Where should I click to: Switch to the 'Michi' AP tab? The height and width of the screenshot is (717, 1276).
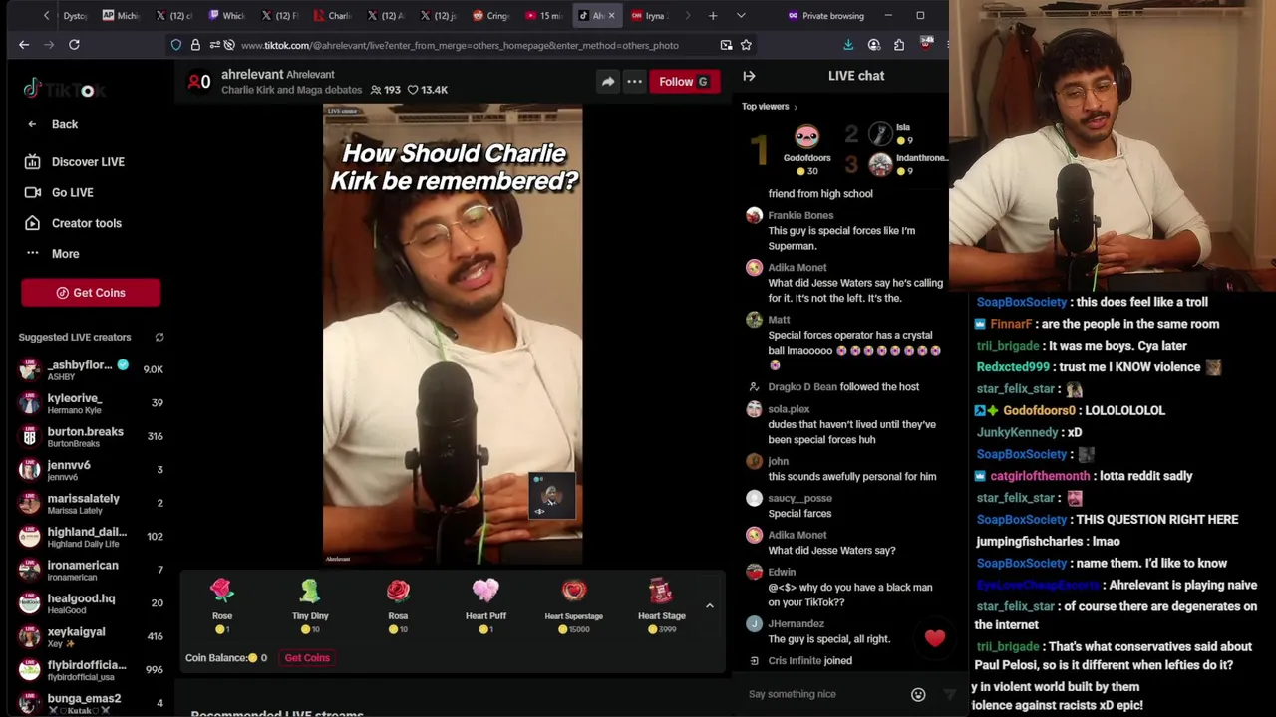point(121,16)
